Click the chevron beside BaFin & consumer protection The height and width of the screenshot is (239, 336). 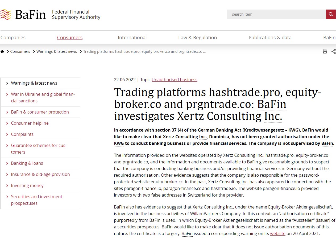[x=7, y=112]
